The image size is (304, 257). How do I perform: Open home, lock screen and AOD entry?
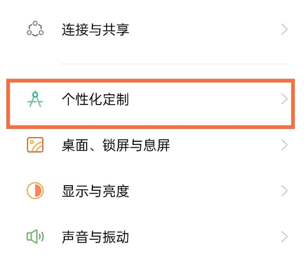[152, 145]
